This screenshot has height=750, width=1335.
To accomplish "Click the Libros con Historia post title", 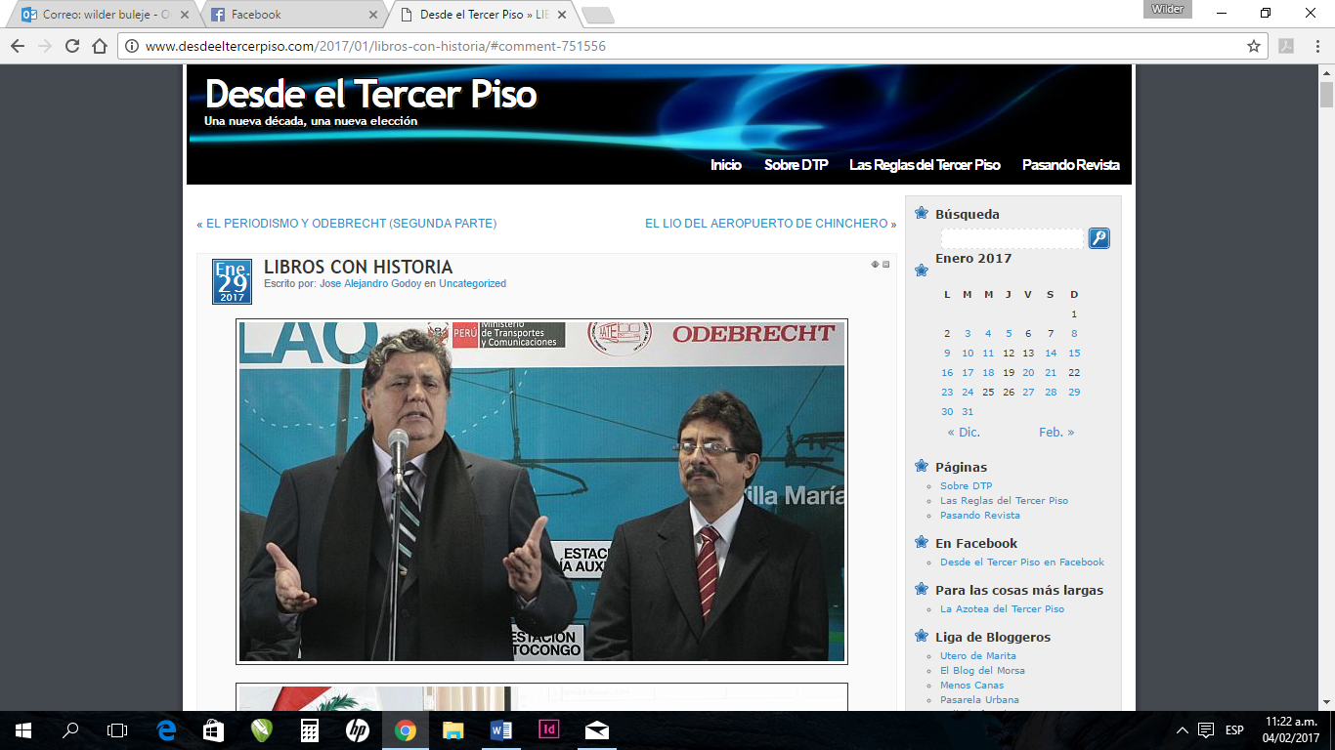I will pos(358,267).
